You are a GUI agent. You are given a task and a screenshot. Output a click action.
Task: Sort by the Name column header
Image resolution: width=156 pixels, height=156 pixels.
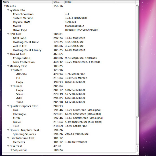coord(27,2)
